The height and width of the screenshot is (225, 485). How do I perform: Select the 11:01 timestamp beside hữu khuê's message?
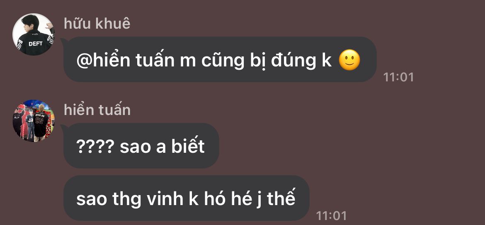(x=398, y=77)
